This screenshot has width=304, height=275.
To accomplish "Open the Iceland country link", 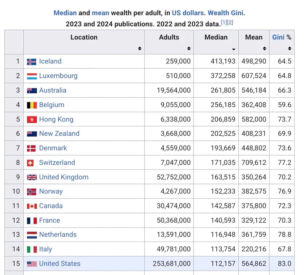I will point(50,62).
